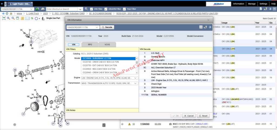The width and height of the screenshot is (277, 130).
Task: Click the help question icon in the main toolbar
Action: point(270,9)
